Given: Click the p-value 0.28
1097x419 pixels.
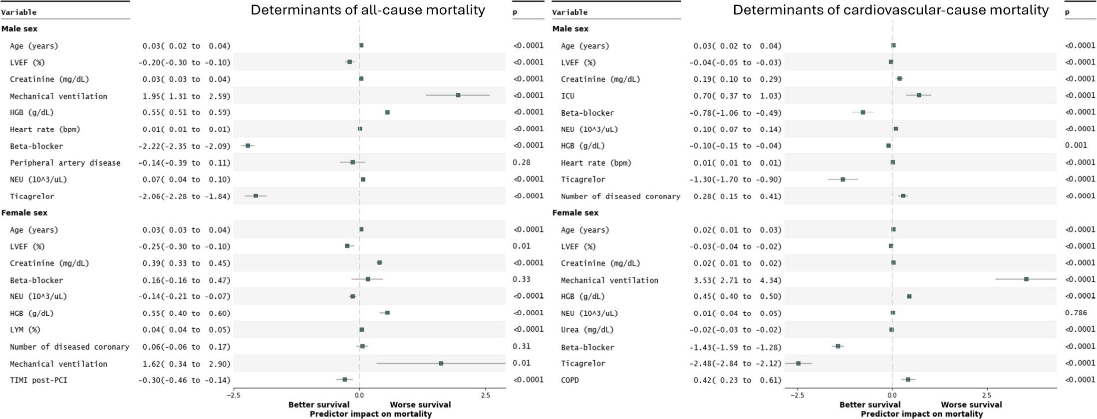Looking at the screenshot, I should tap(521, 162).
